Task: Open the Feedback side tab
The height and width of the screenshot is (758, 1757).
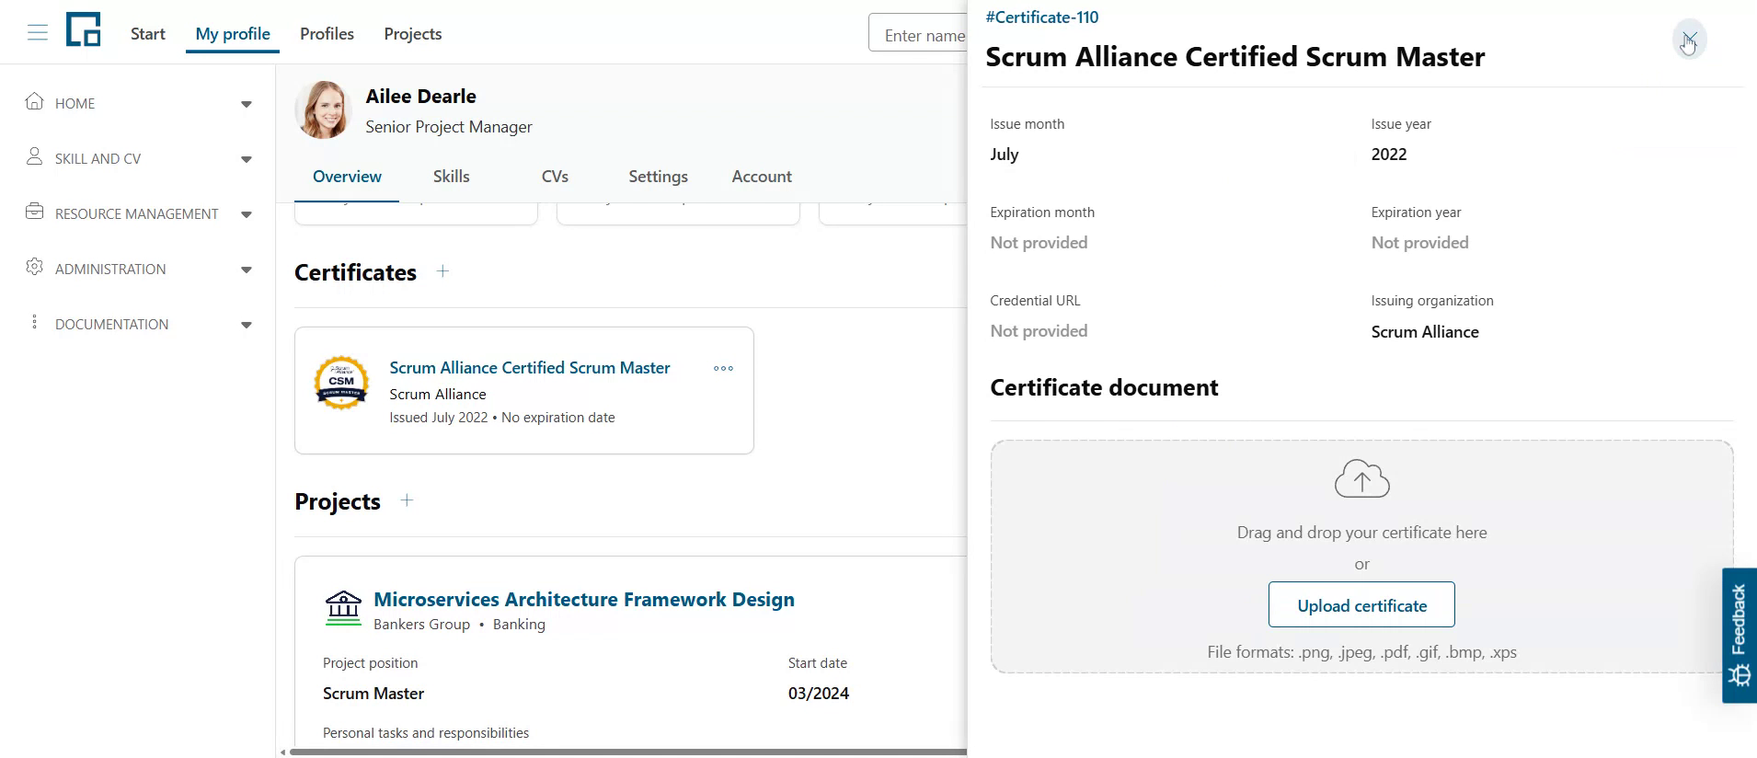Action: pos(1740,636)
